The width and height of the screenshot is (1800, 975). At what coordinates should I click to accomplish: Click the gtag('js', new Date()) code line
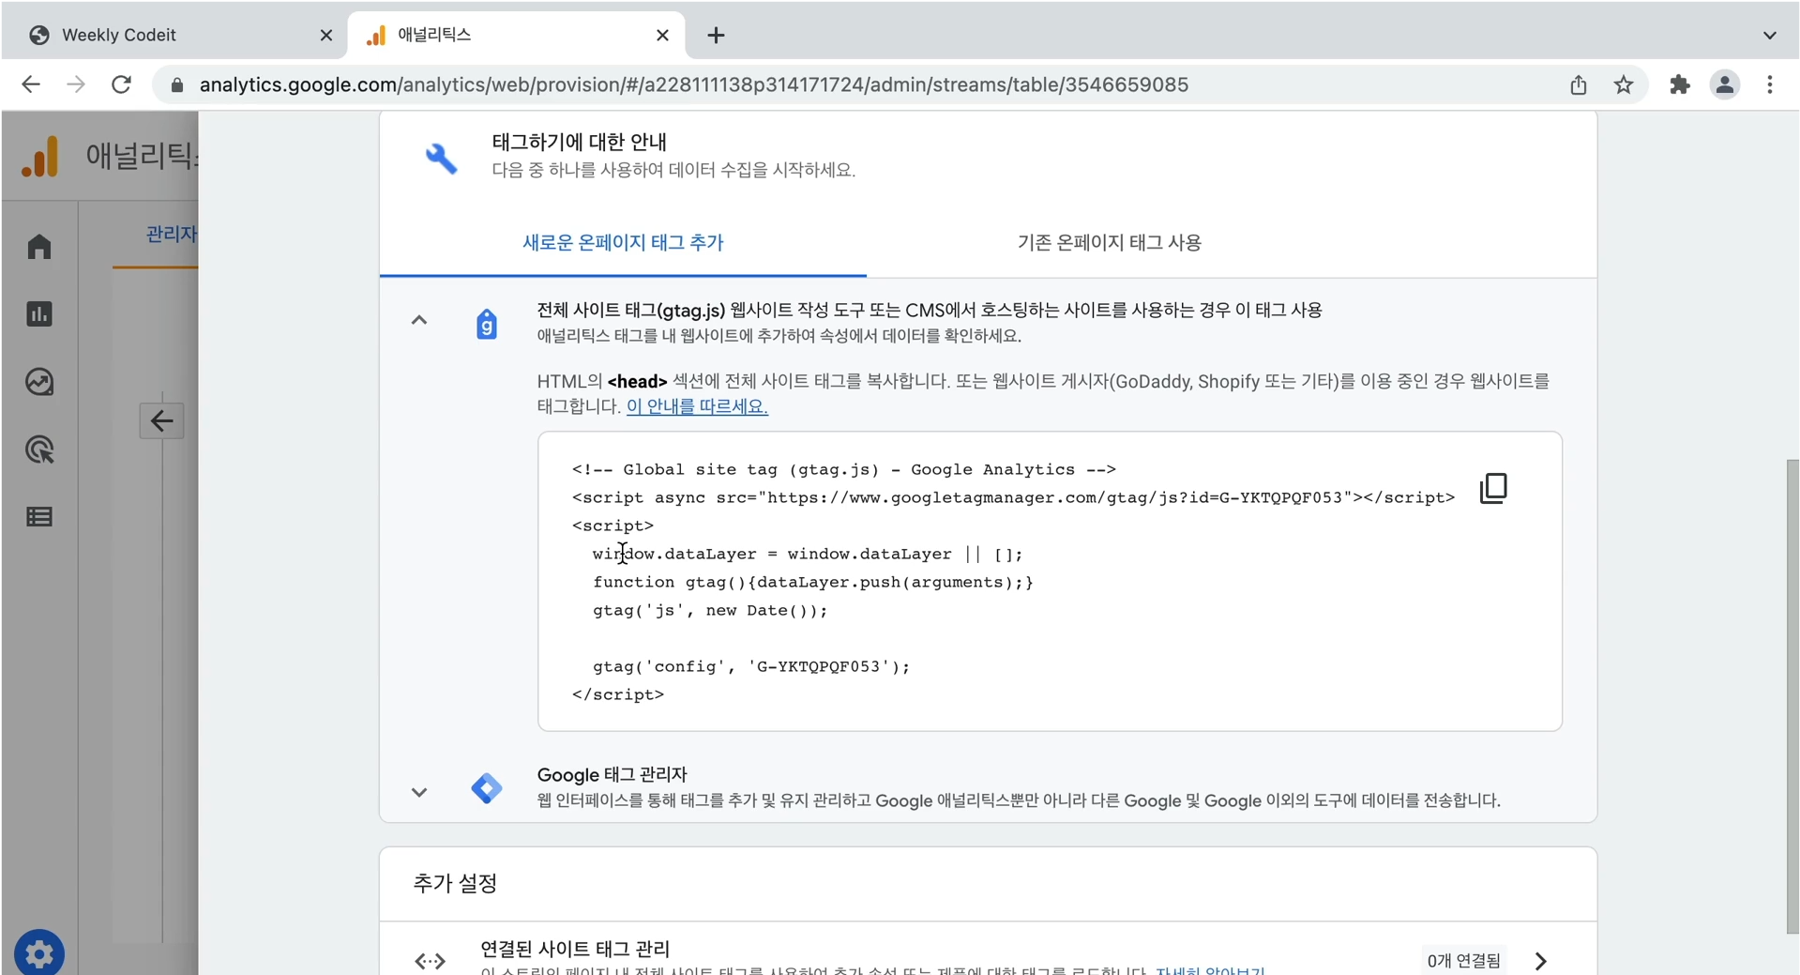click(x=710, y=610)
